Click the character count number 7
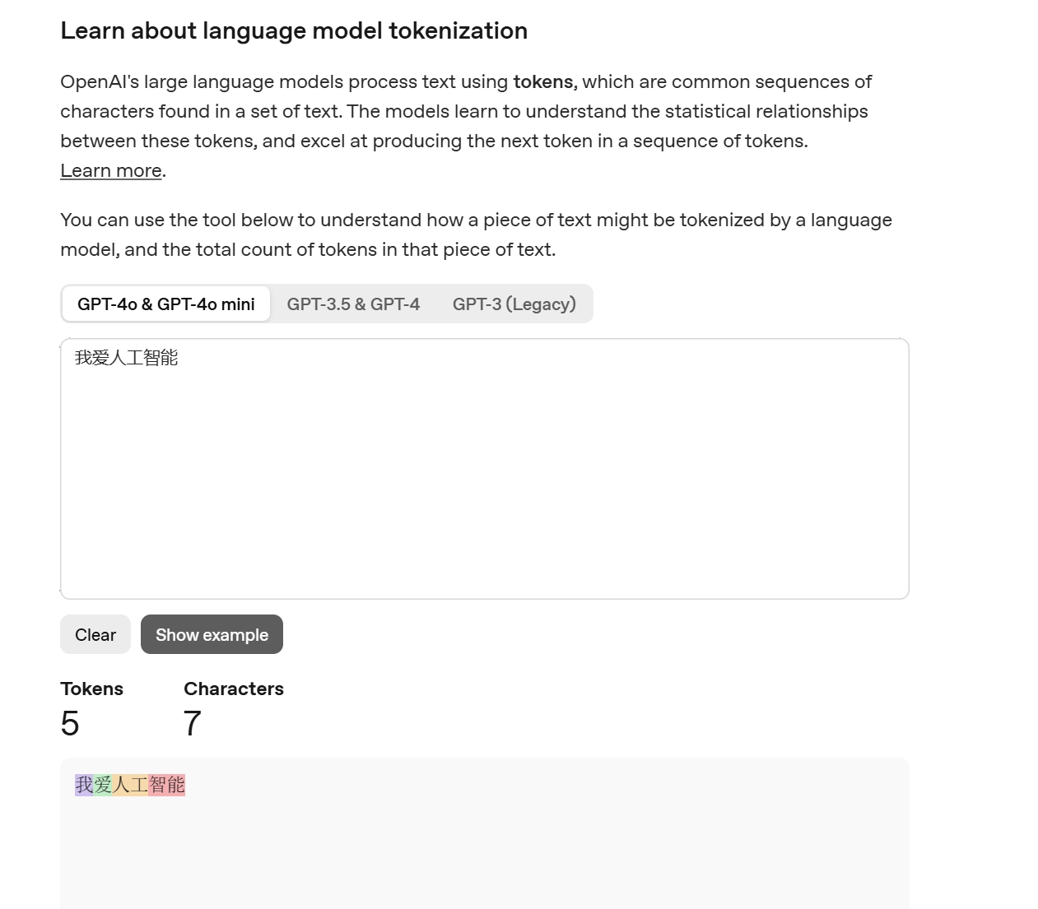Image resolution: width=1038 pixels, height=909 pixels. (193, 724)
